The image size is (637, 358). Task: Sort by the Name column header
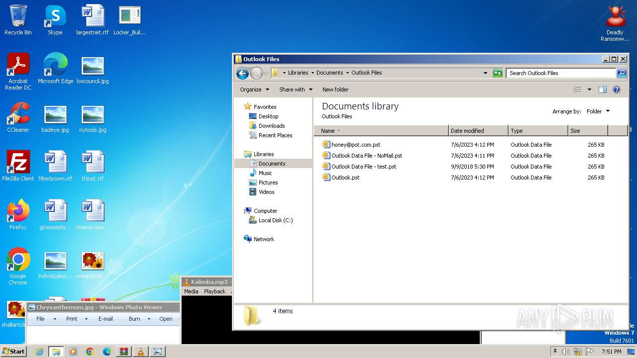pos(381,131)
